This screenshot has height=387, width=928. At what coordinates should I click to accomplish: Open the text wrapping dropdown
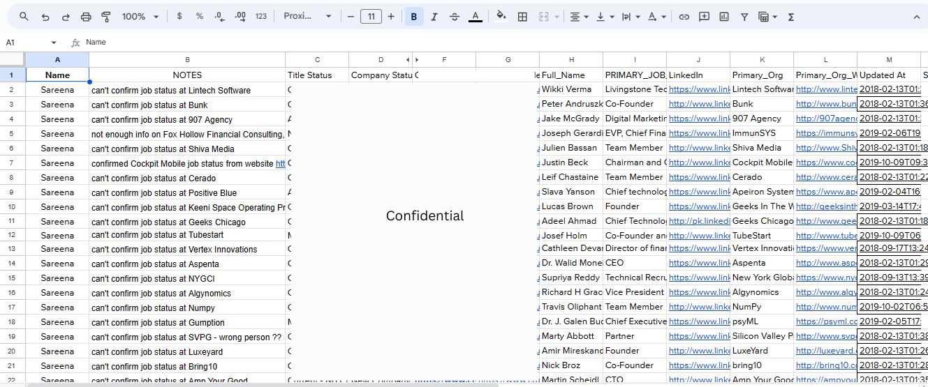(631, 17)
